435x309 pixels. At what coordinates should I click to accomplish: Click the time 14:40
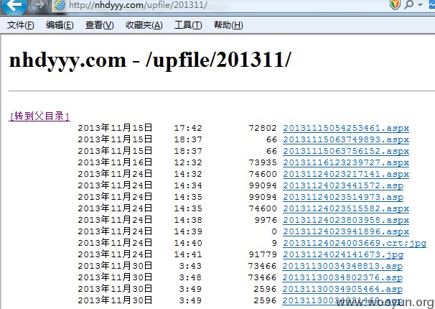tap(188, 243)
